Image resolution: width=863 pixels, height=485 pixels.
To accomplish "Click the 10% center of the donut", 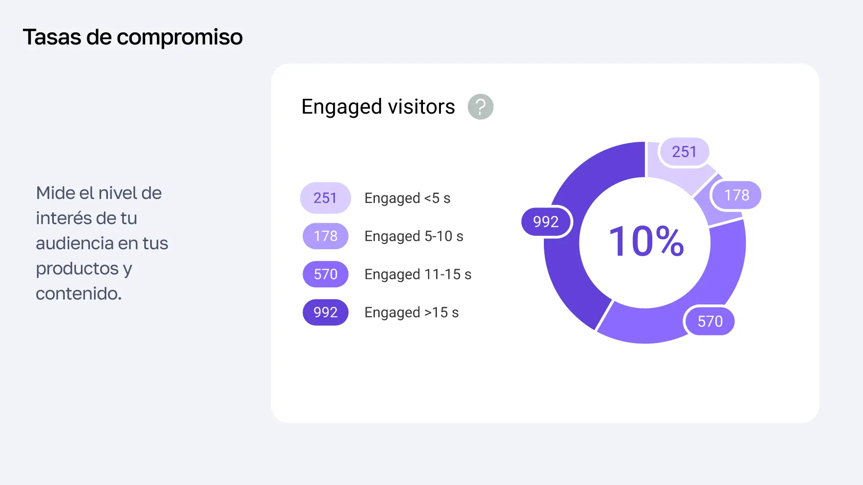I will (645, 242).
